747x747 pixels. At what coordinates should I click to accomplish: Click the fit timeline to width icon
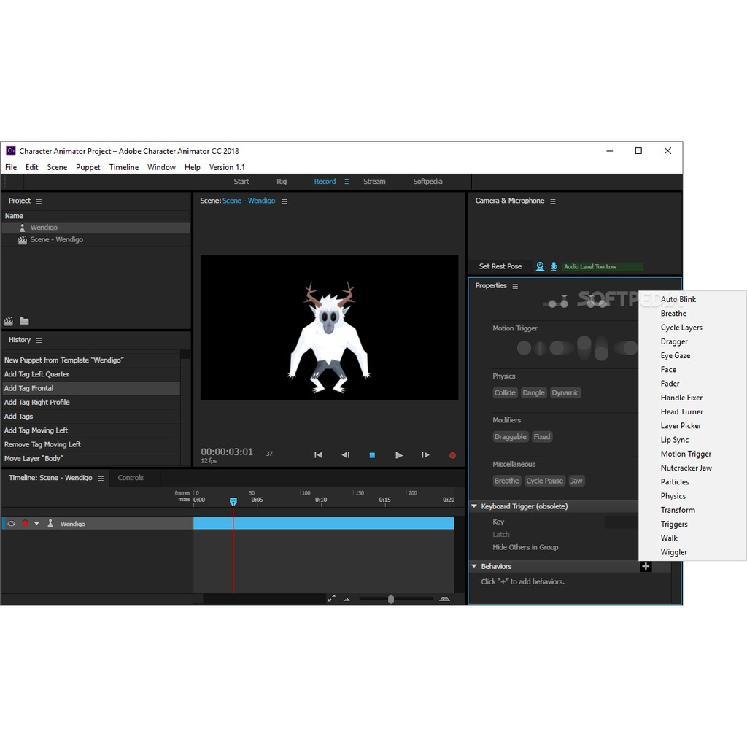[332, 599]
